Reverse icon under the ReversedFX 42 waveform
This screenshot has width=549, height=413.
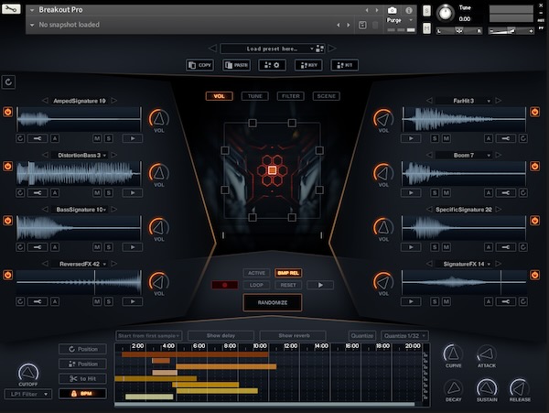coord(20,301)
